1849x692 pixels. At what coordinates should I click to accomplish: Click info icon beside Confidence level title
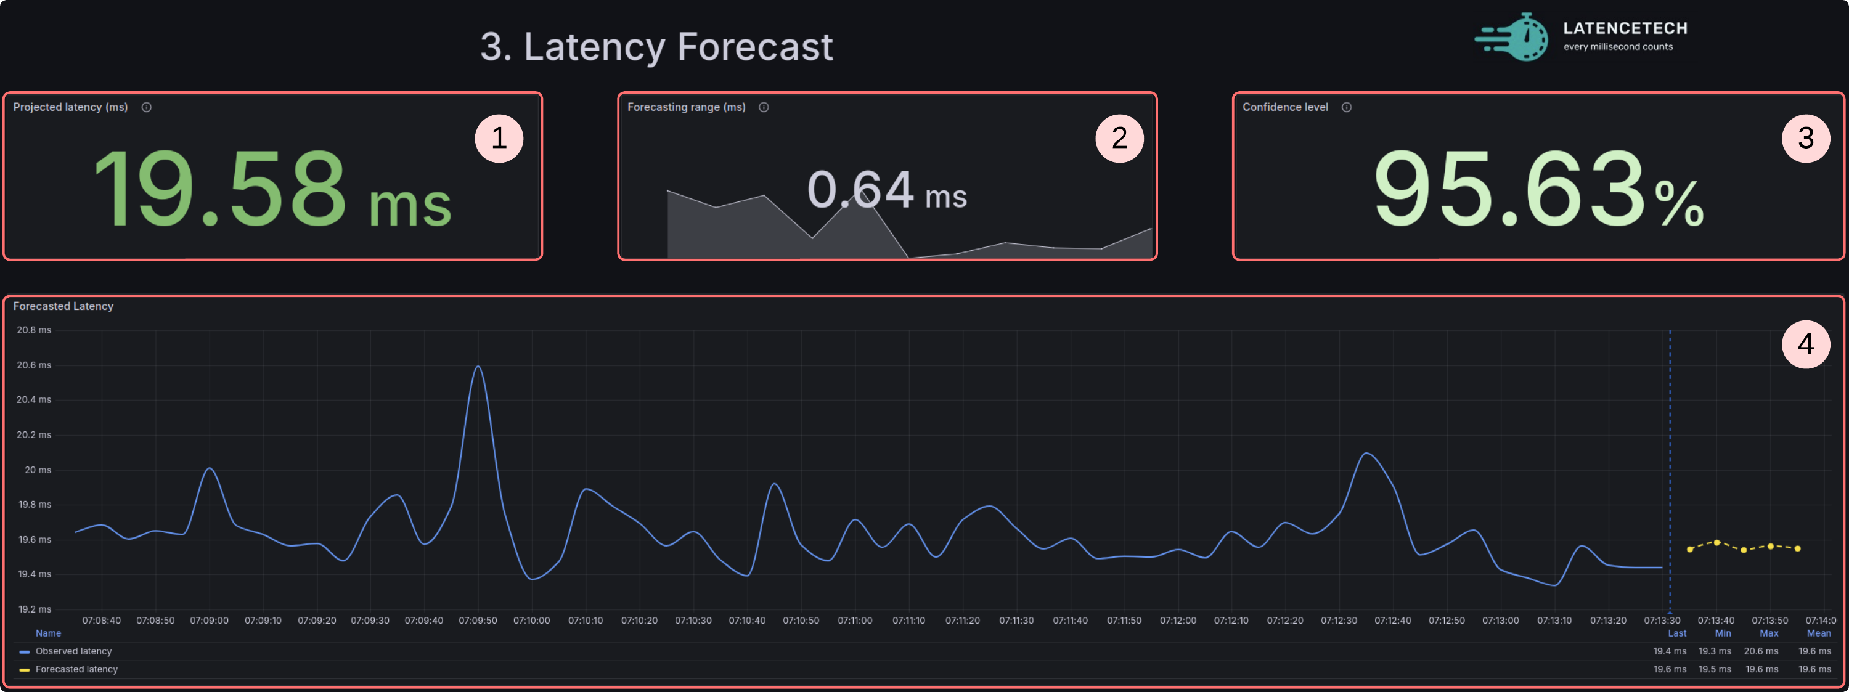pyautogui.click(x=1347, y=107)
